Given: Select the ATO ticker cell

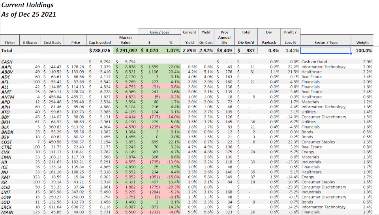Looking at the screenshot, I should pyautogui.click(x=5, y=112).
